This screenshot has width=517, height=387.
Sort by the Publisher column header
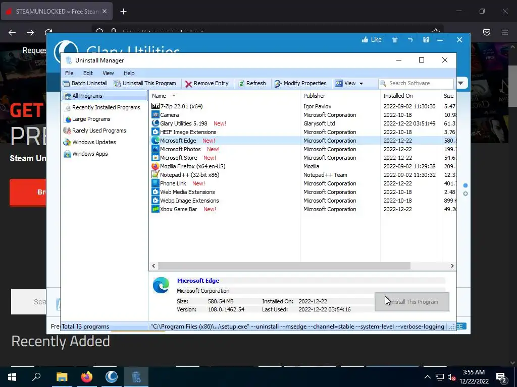[x=340, y=96]
